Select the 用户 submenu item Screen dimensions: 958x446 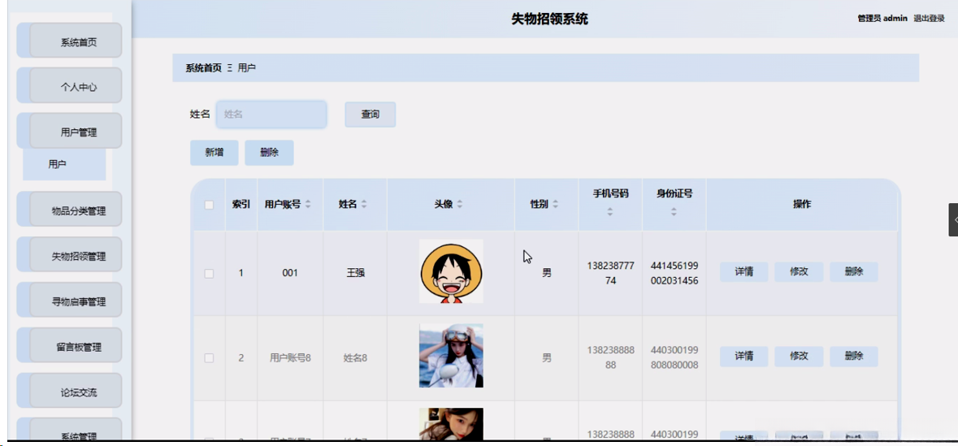point(64,164)
